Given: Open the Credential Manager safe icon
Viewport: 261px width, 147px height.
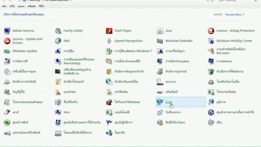Looking at the screenshot, I should (x=109, y=72).
